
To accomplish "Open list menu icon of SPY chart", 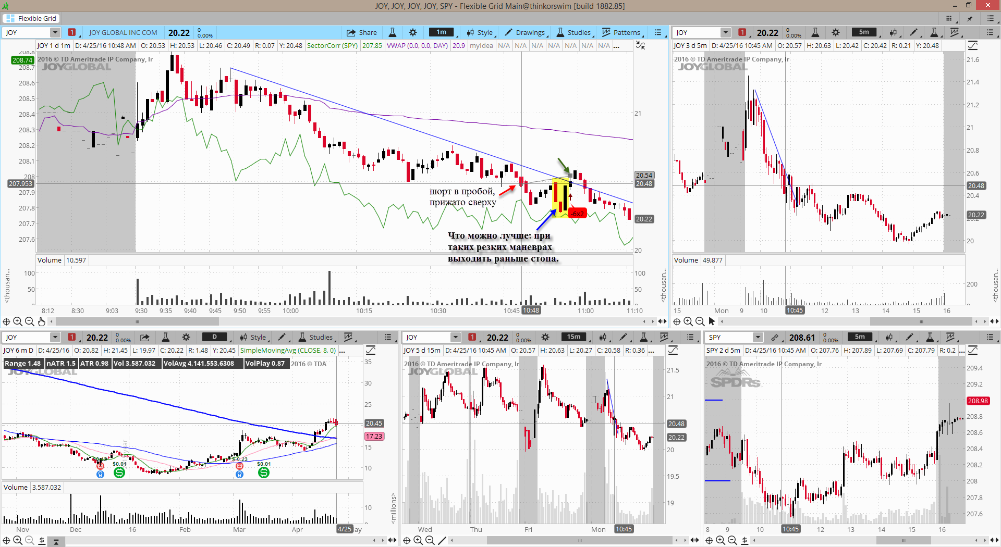I will [x=991, y=337].
